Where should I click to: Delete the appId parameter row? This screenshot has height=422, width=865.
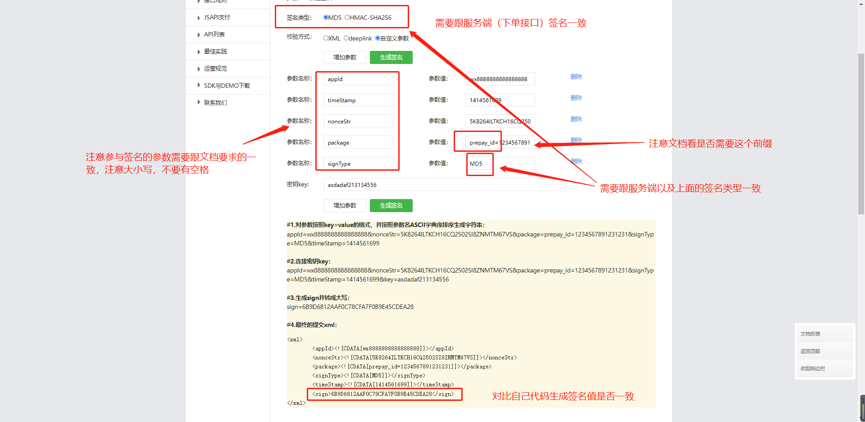576,77
